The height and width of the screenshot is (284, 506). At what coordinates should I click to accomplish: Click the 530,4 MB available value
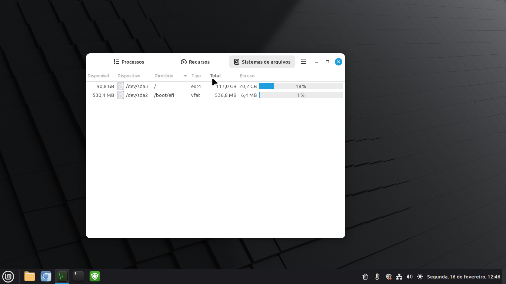pos(103,95)
